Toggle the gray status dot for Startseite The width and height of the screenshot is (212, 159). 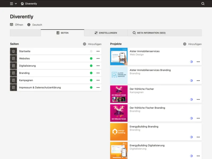(x=91, y=51)
